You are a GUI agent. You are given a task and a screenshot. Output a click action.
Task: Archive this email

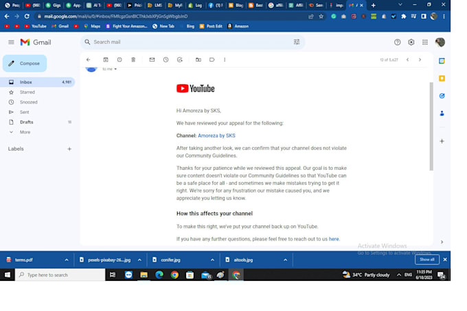106,60
